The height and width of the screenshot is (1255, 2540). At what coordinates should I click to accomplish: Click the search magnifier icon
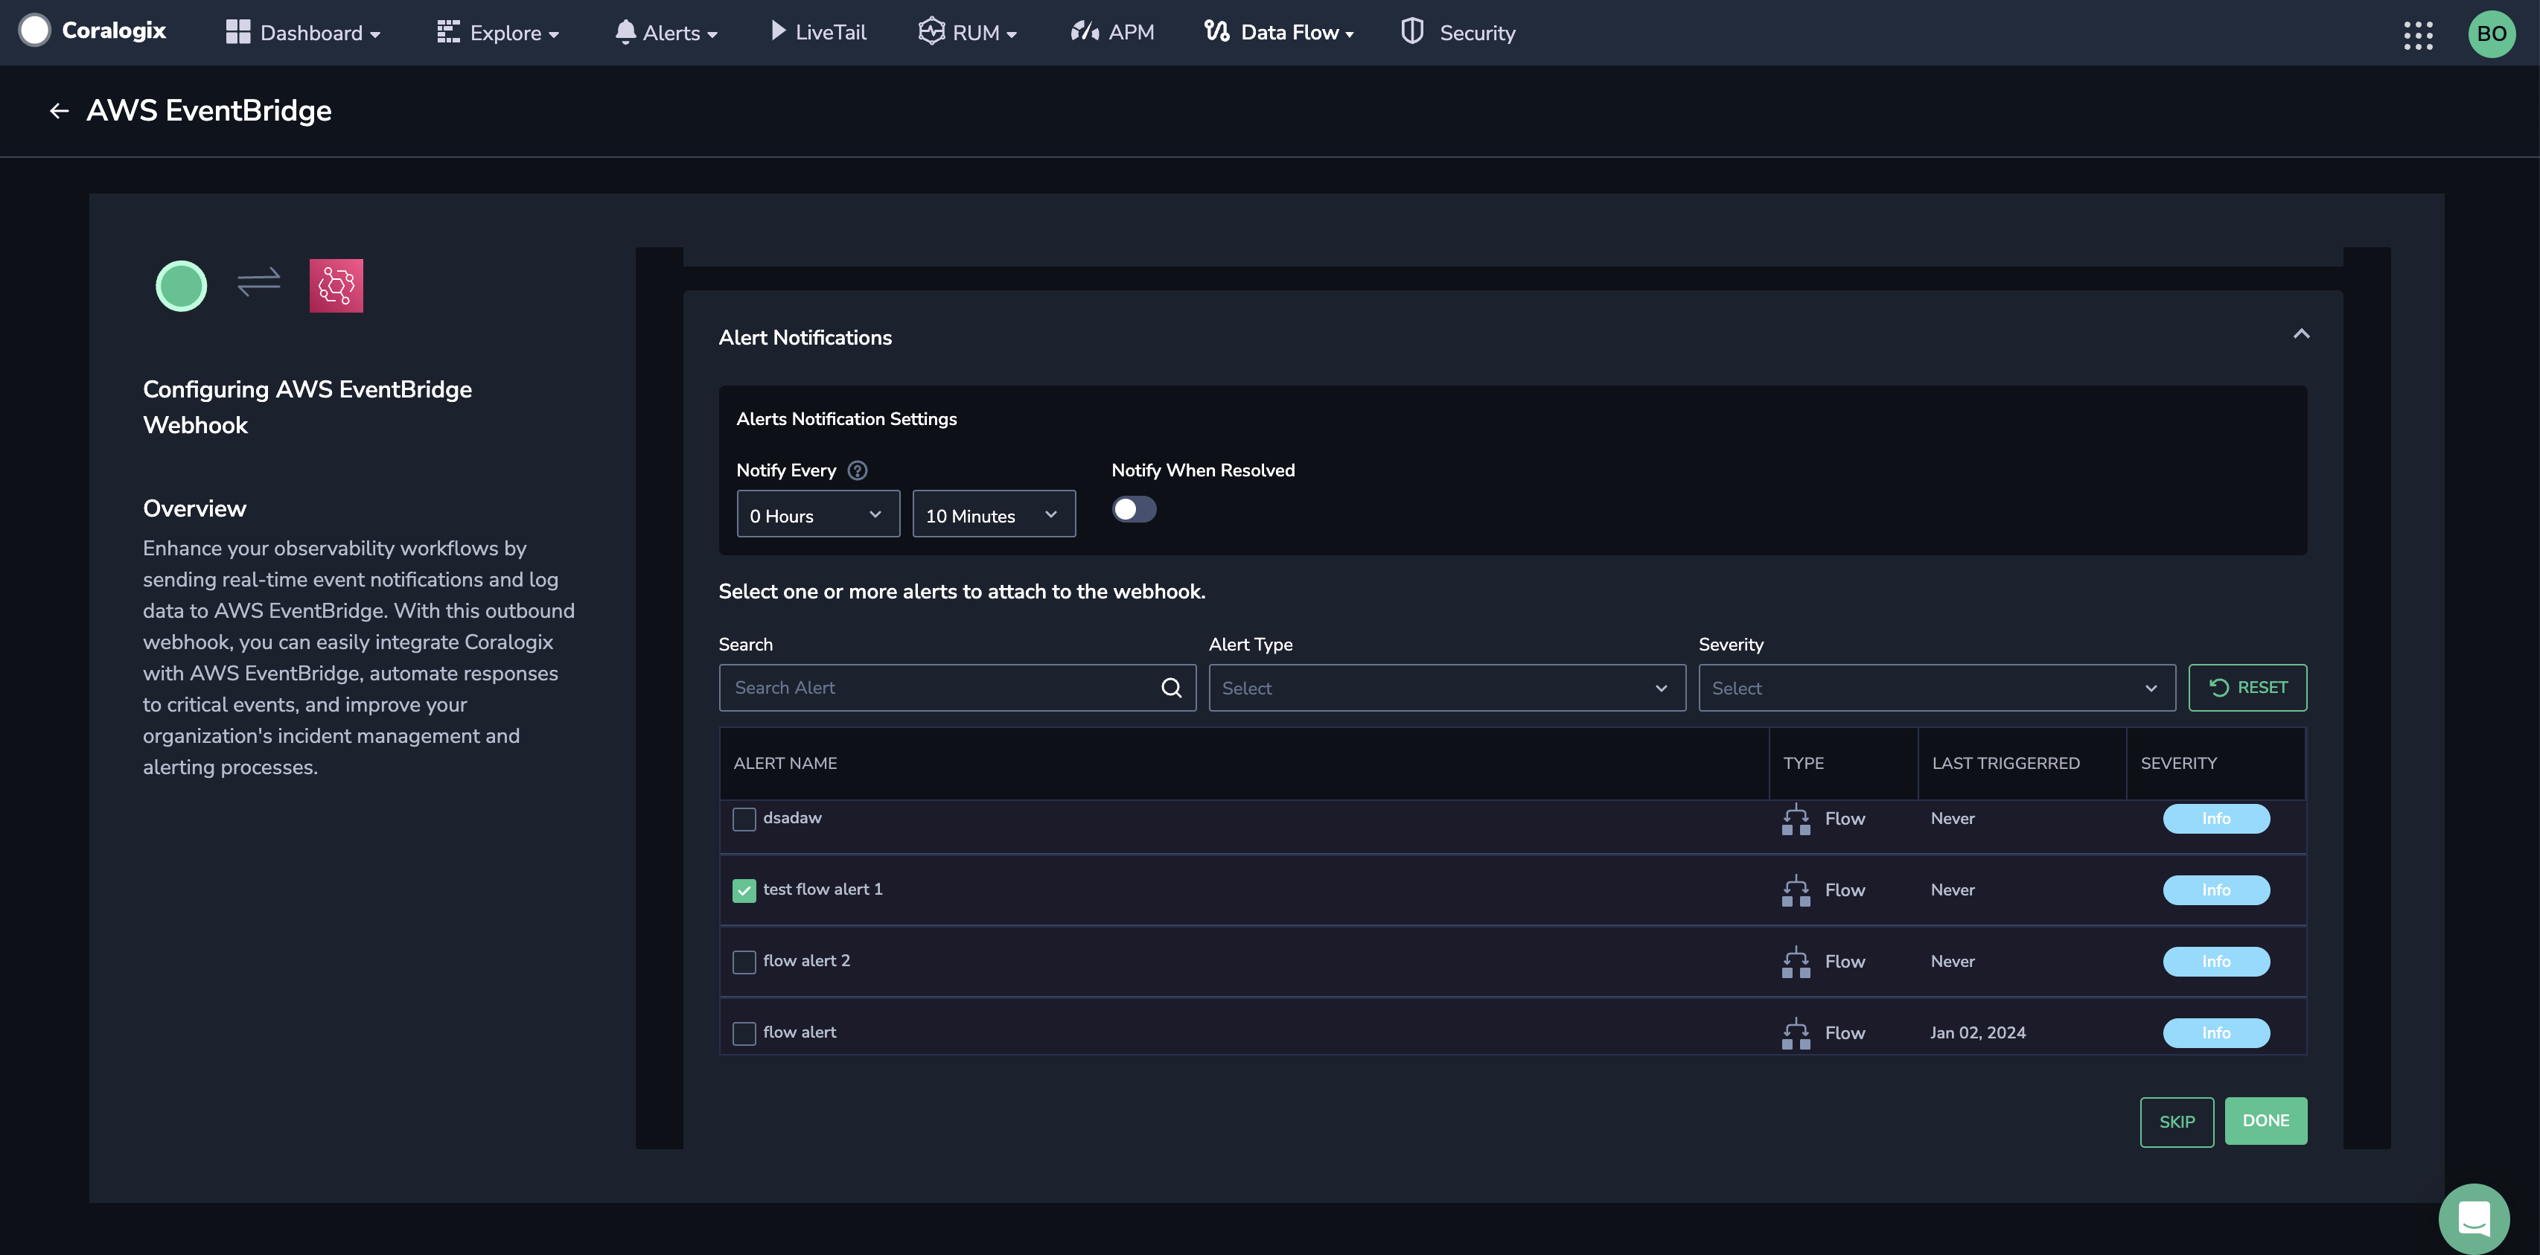pos(1170,687)
